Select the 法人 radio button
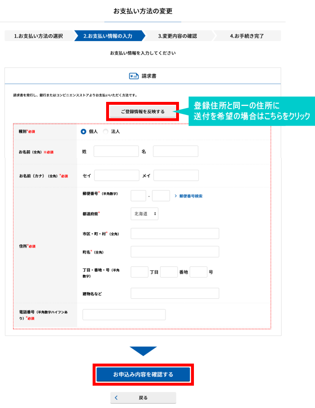The height and width of the screenshot is (408, 315). [x=106, y=132]
